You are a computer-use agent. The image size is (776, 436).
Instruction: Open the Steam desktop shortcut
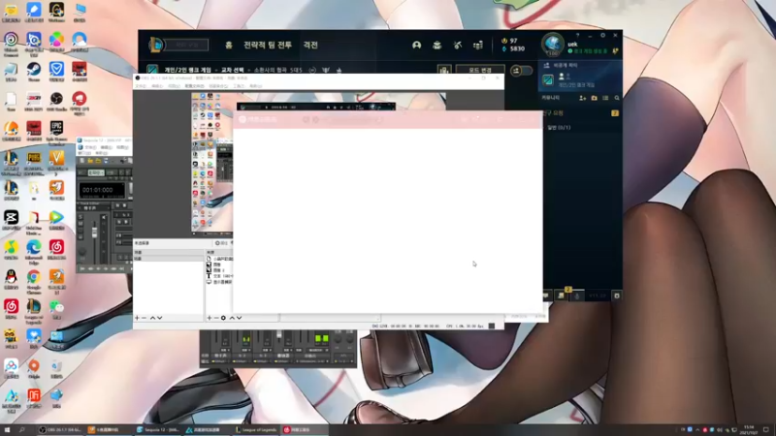(34, 72)
